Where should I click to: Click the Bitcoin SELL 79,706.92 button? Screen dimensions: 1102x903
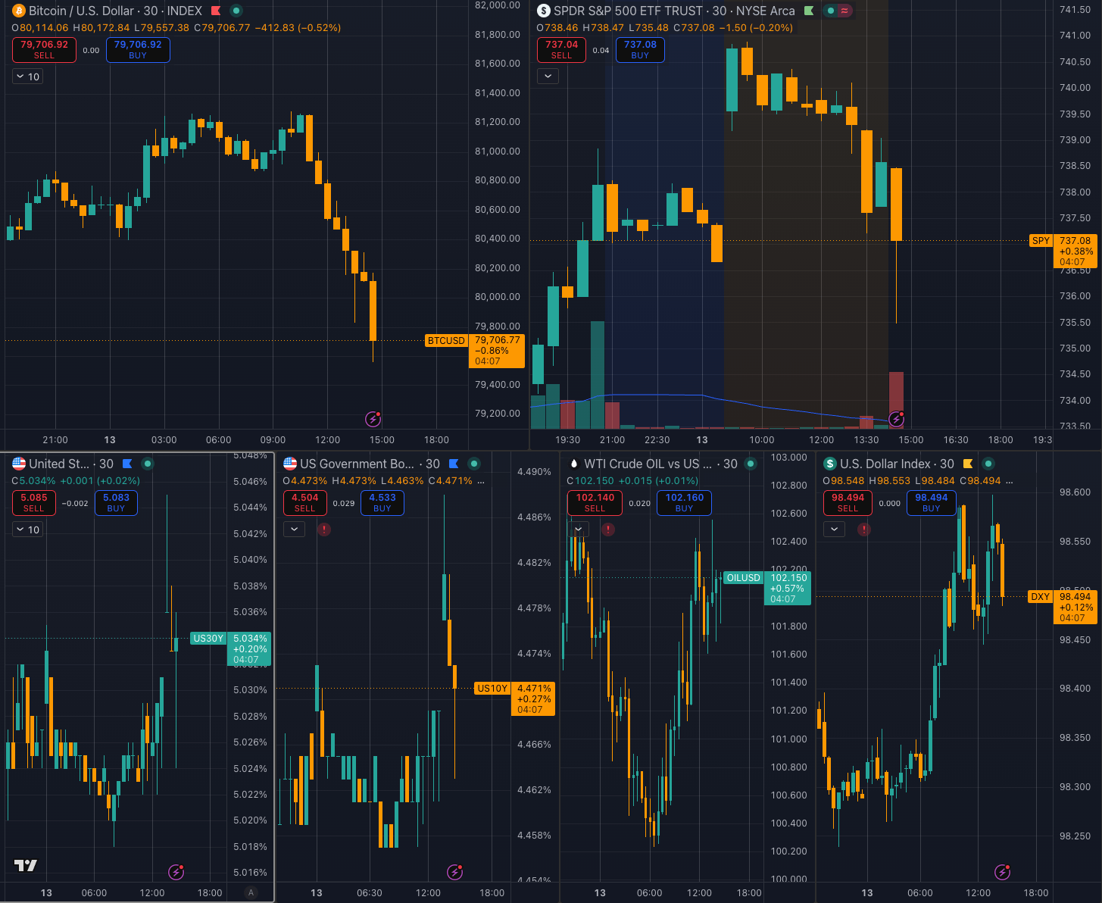[x=44, y=50]
